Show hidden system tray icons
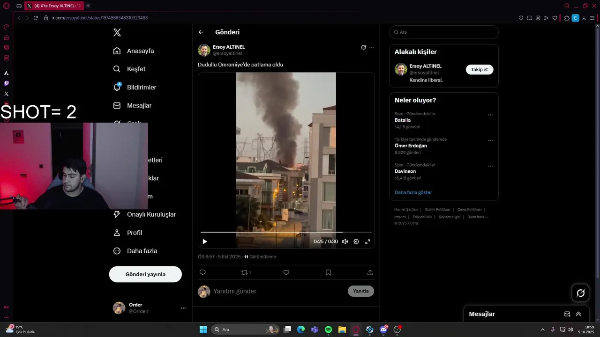600x337 pixels. click(x=543, y=330)
